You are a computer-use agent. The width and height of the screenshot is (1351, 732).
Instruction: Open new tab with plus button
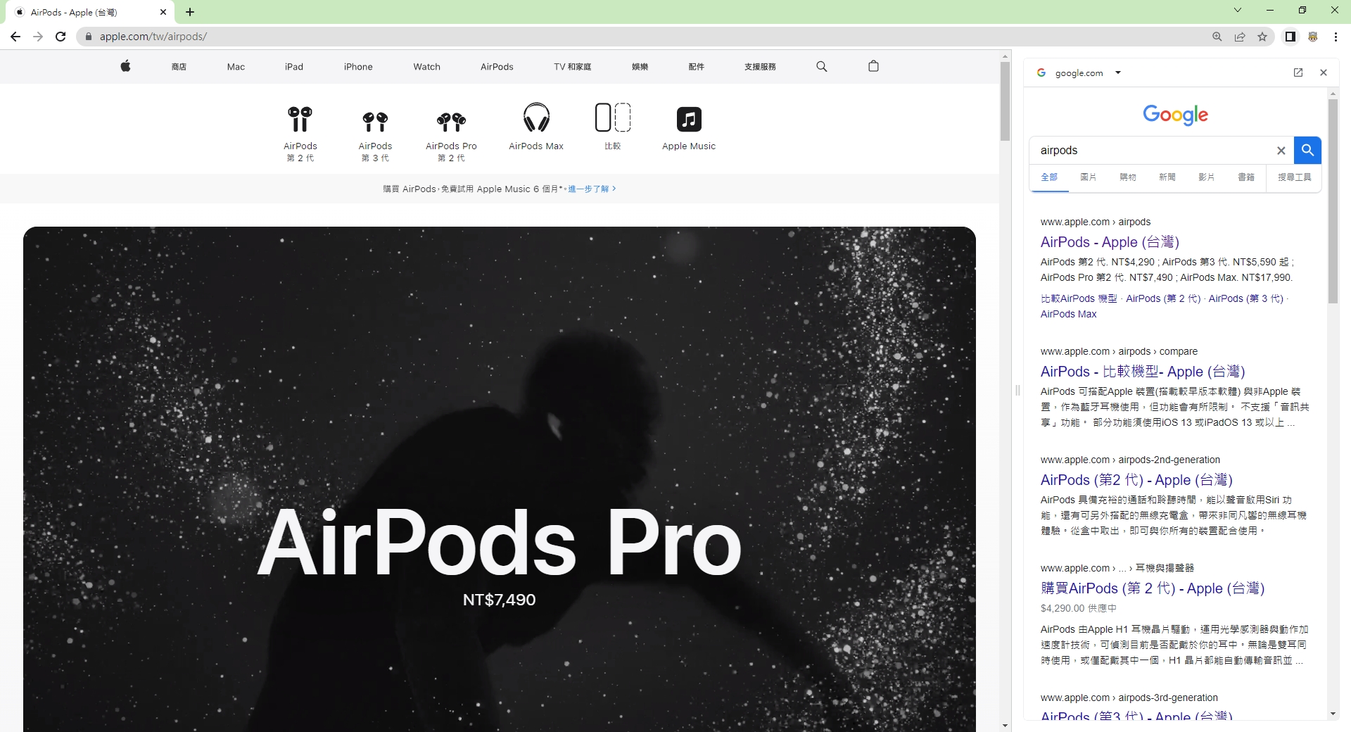(190, 12)
